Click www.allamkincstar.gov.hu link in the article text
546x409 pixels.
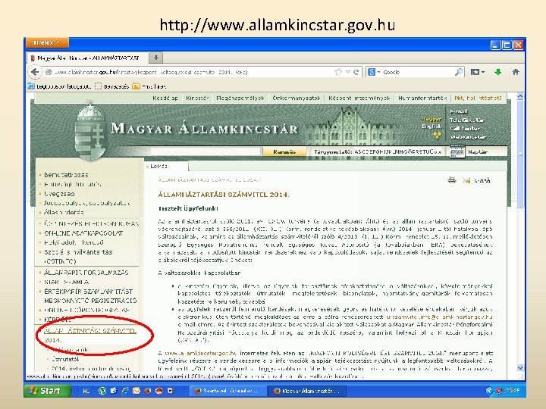[x=200, y=354]
